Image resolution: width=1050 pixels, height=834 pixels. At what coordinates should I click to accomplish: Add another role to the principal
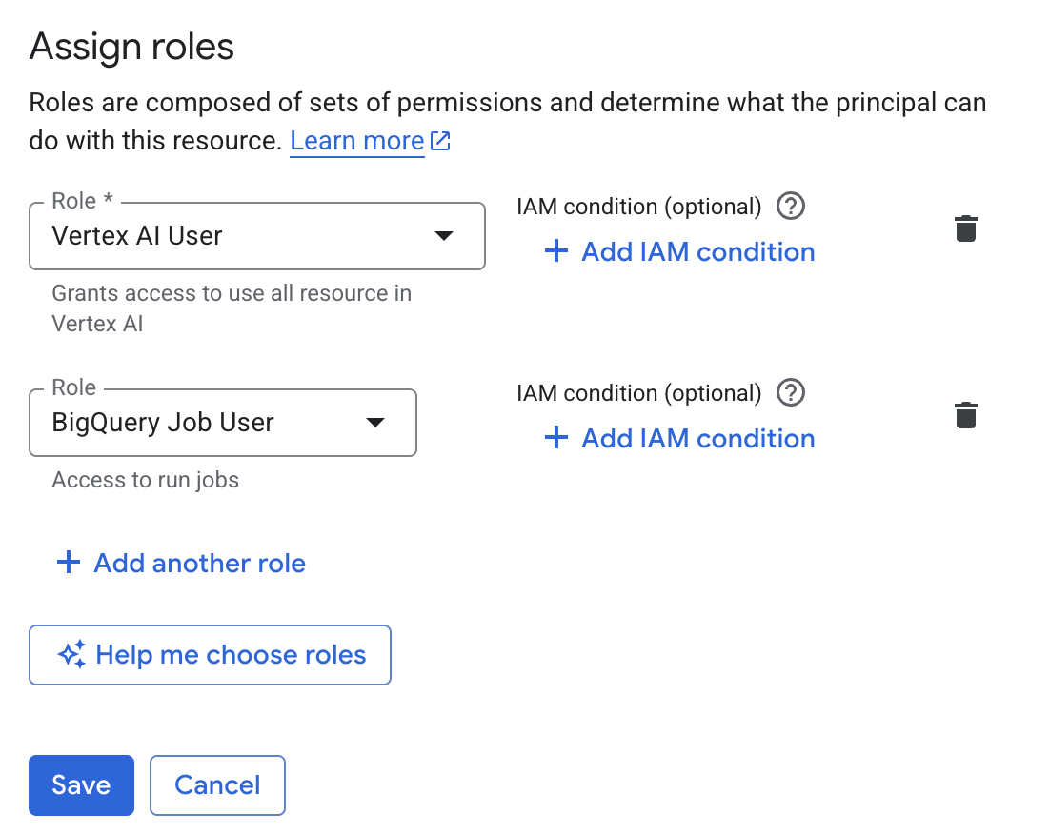coord(180,563)
